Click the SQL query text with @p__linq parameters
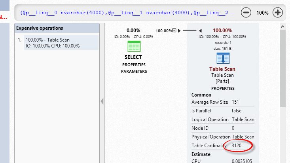The image size is (290, 163). click(127, 13)
